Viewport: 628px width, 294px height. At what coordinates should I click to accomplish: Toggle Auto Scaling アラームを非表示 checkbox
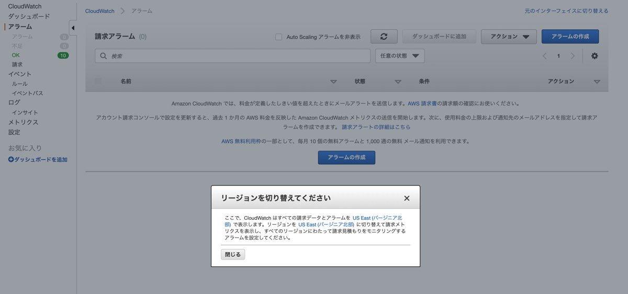[x=279, y=37]
